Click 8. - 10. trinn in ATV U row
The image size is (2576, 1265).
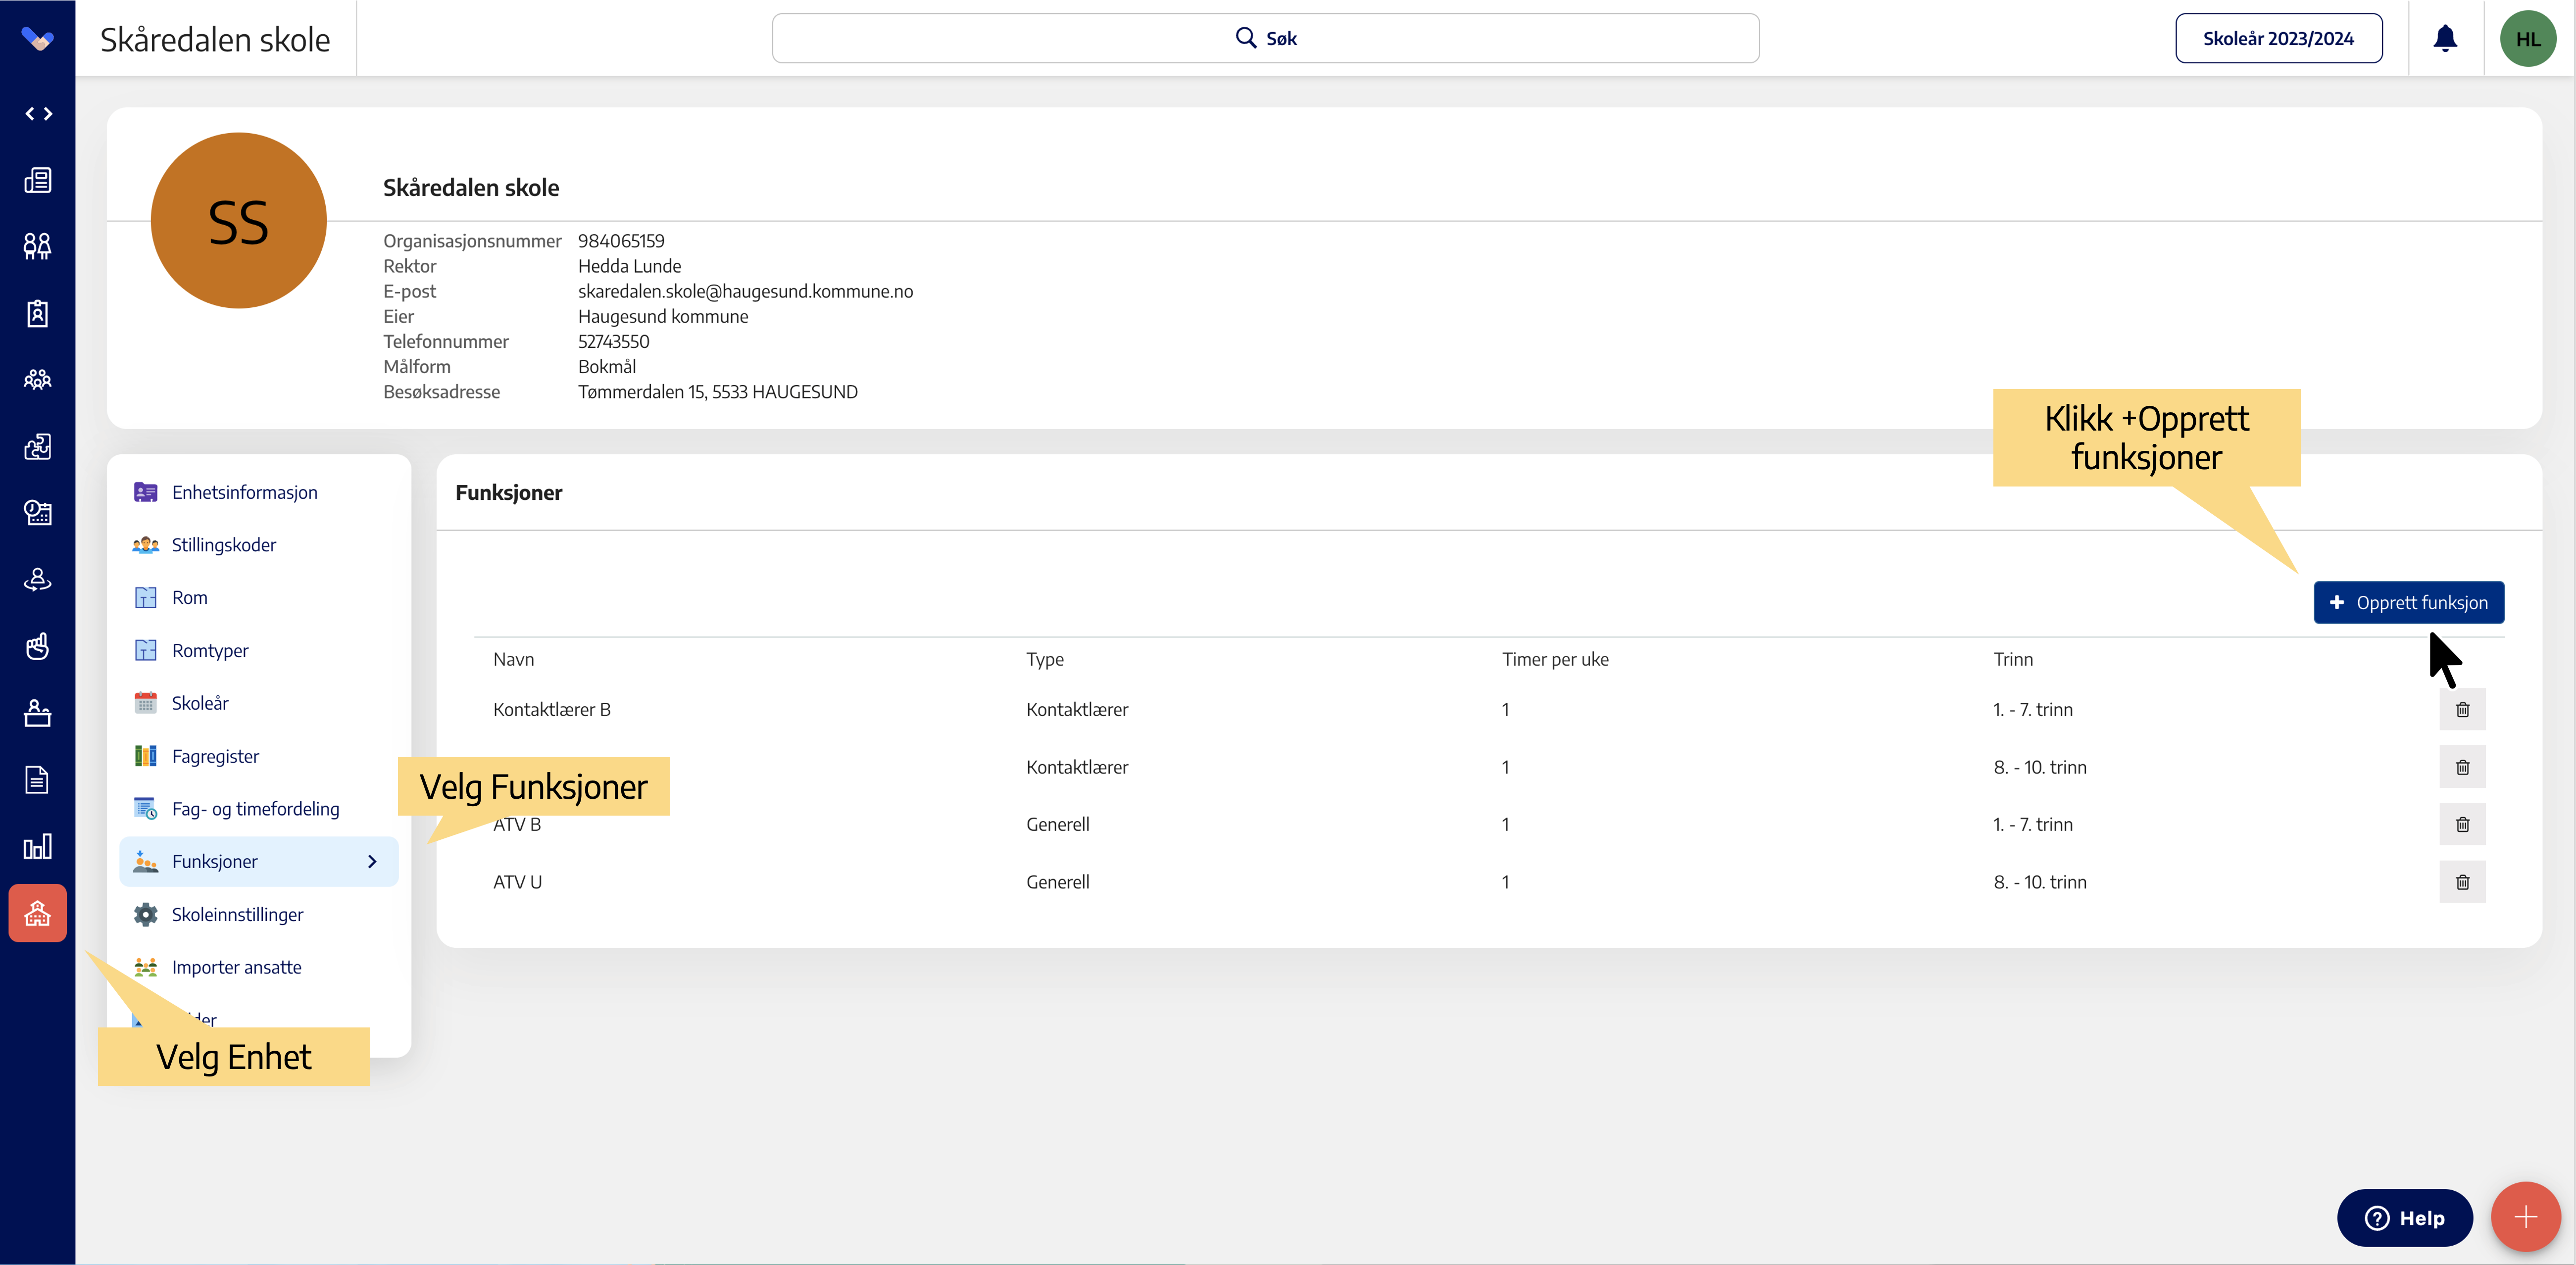[2039, 882]
